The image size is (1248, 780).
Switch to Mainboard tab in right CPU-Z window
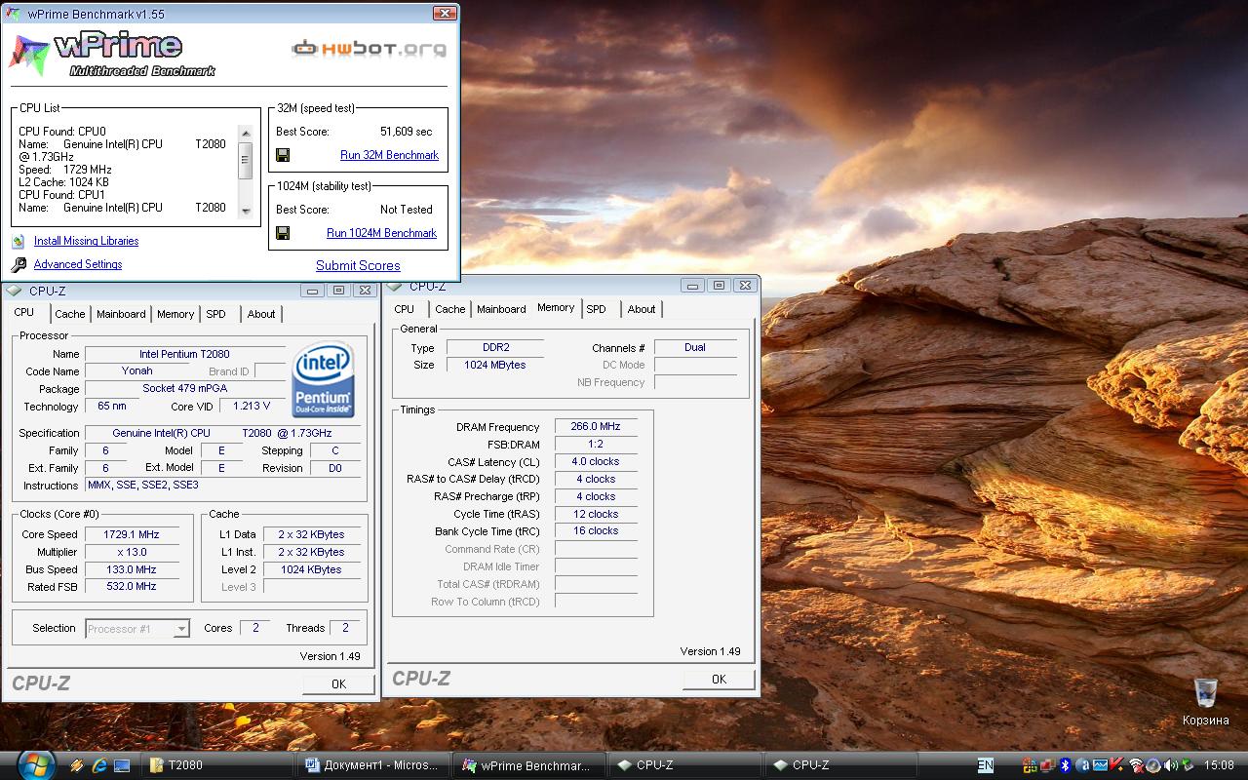501,309
